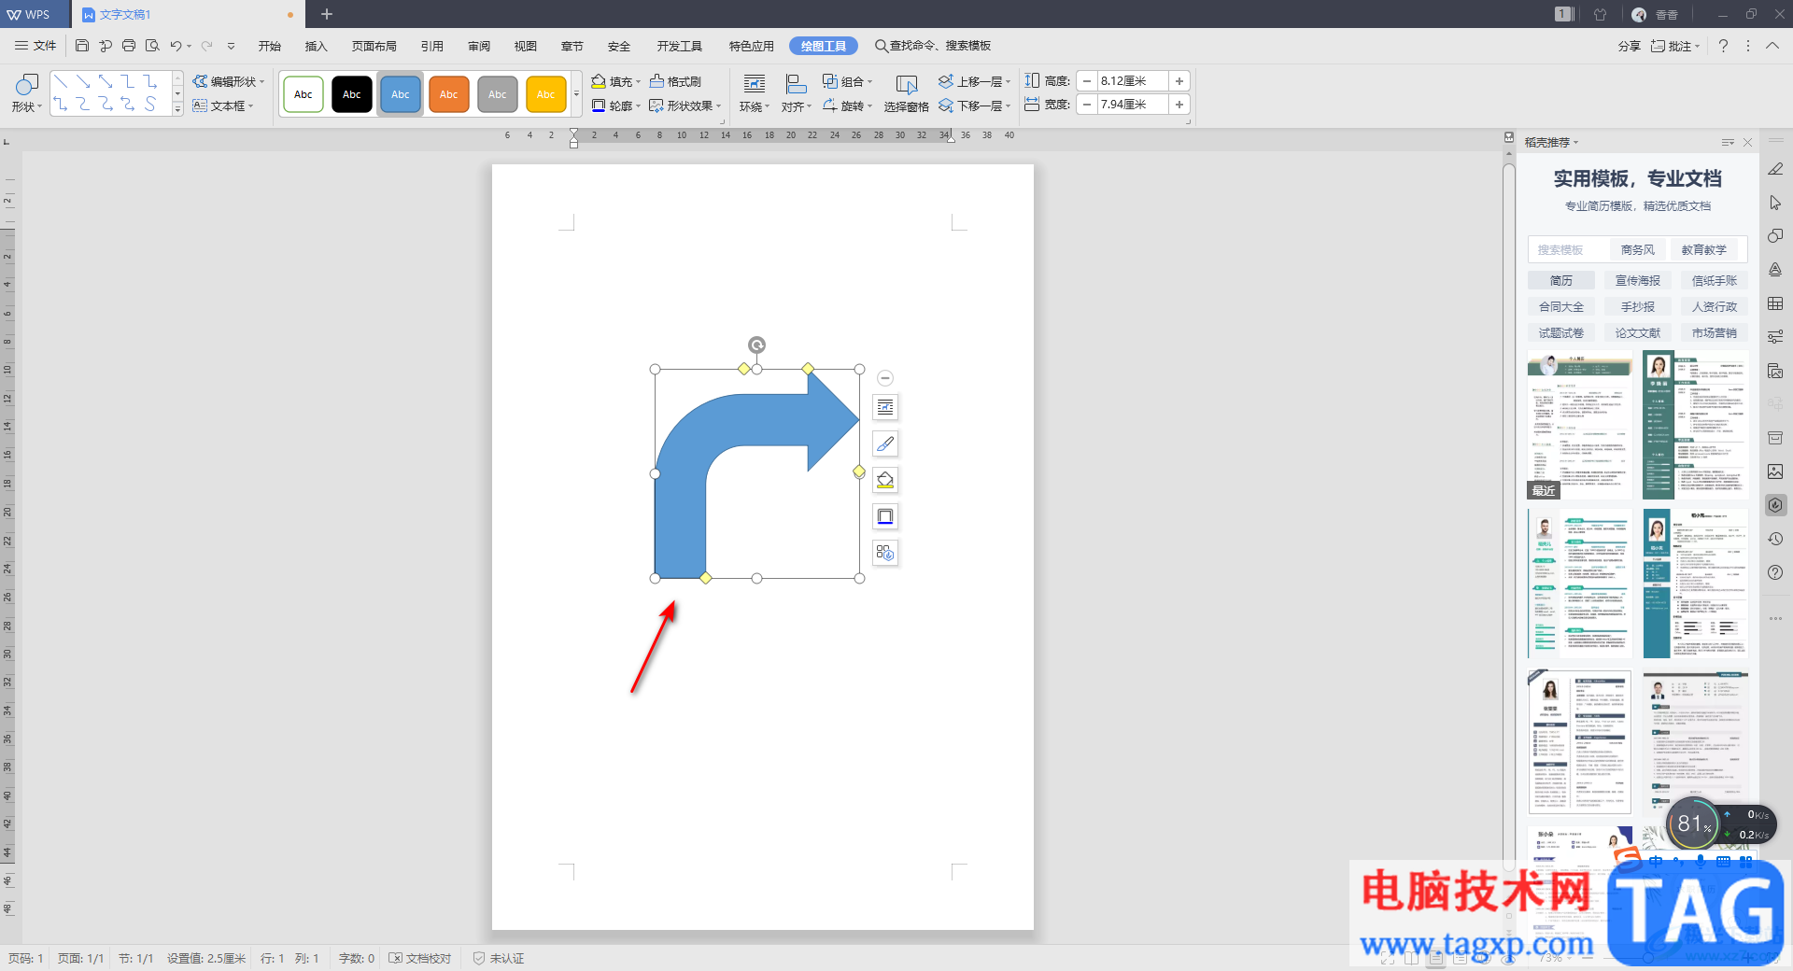
Task: Click the 高度 height value field
Action: [x=1133, y=81]
